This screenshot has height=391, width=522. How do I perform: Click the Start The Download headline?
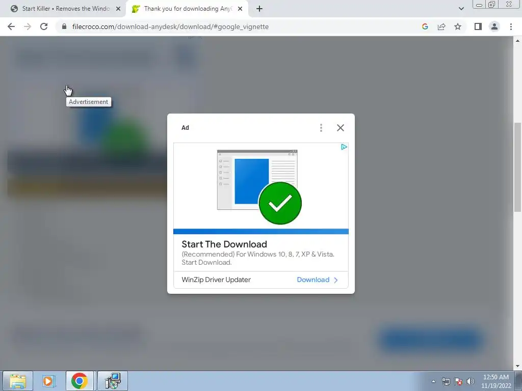(224, 244)
